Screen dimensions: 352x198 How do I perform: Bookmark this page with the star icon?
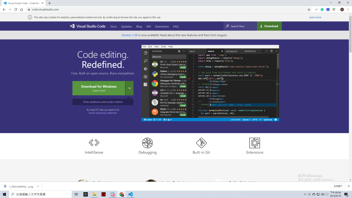(x=309, y=9)
